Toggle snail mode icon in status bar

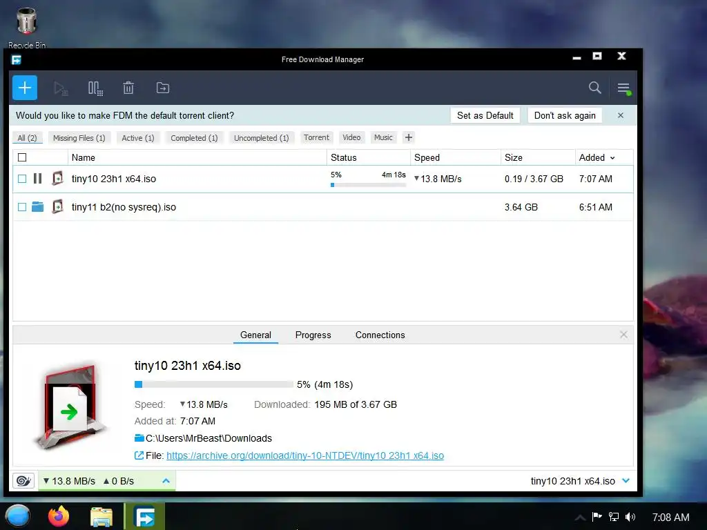click(23, 481)
